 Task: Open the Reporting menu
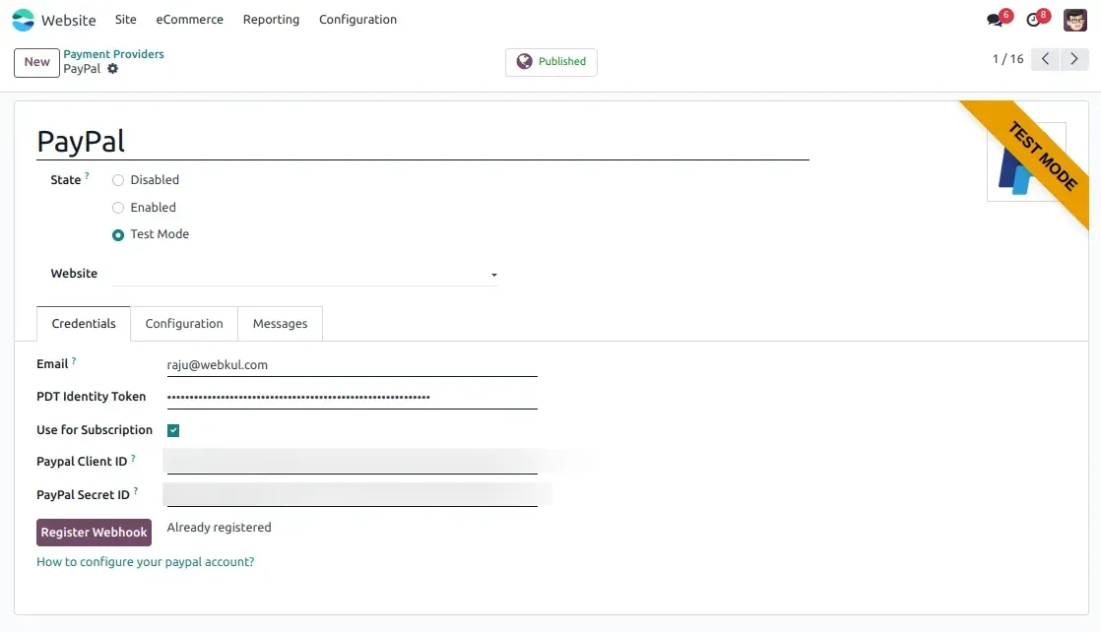pos(271,19)
